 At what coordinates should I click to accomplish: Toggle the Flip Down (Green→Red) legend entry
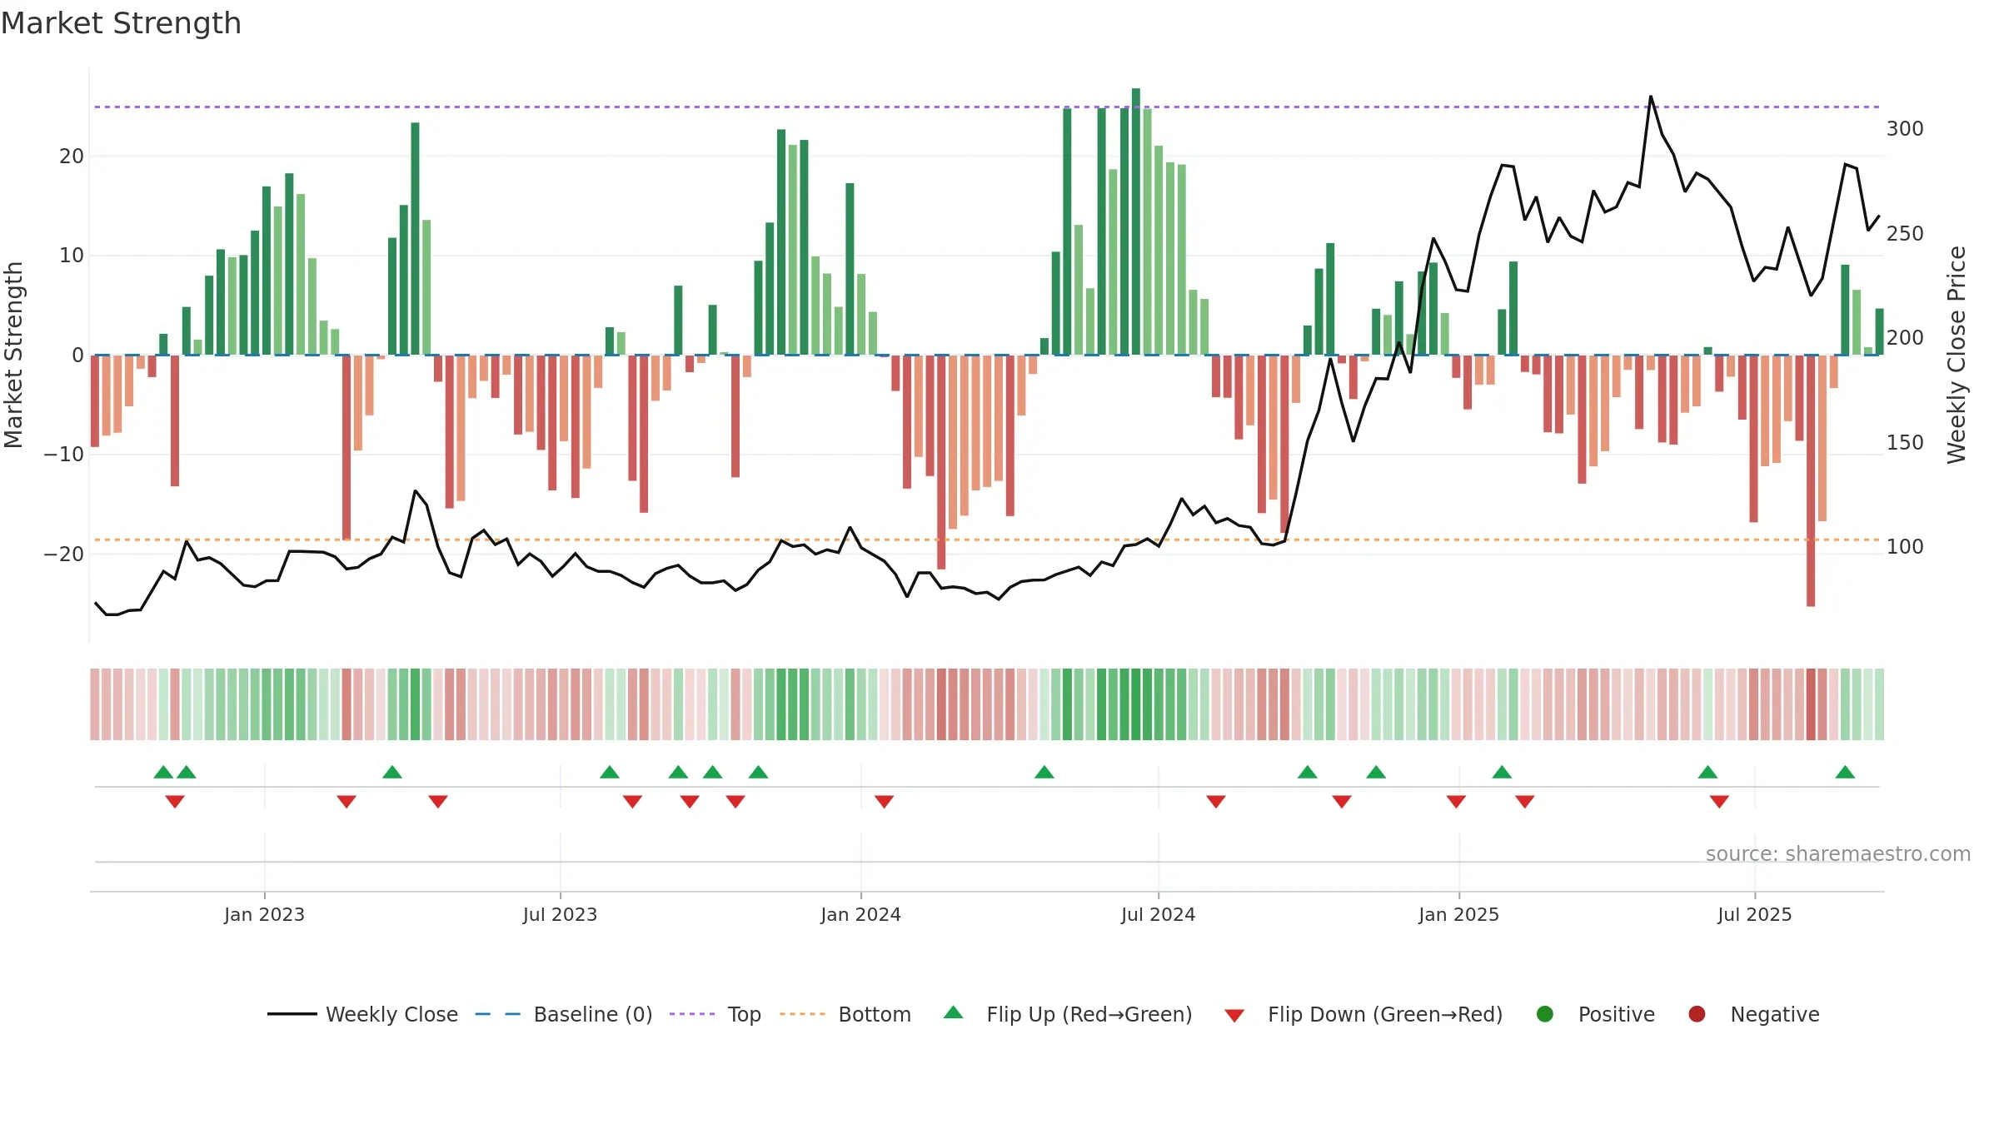click(x=1363, y=1014)
